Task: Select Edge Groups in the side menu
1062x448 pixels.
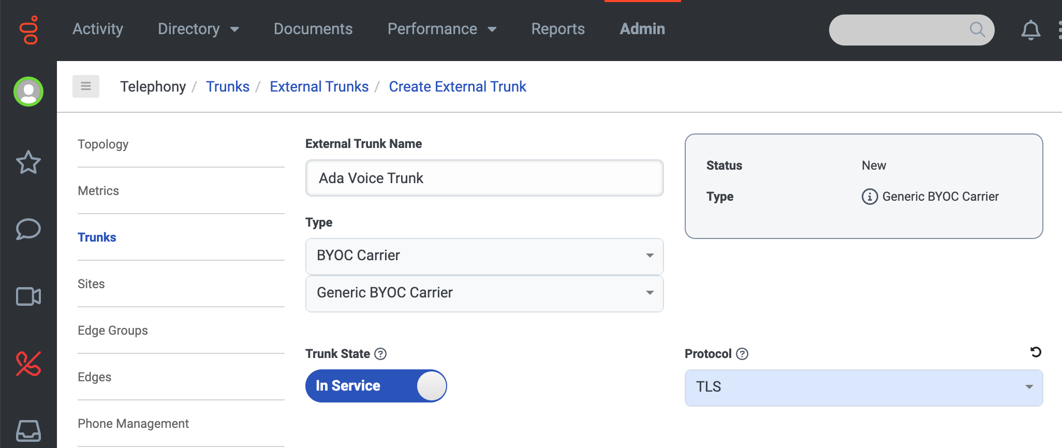Action: [x=113, y=331]
